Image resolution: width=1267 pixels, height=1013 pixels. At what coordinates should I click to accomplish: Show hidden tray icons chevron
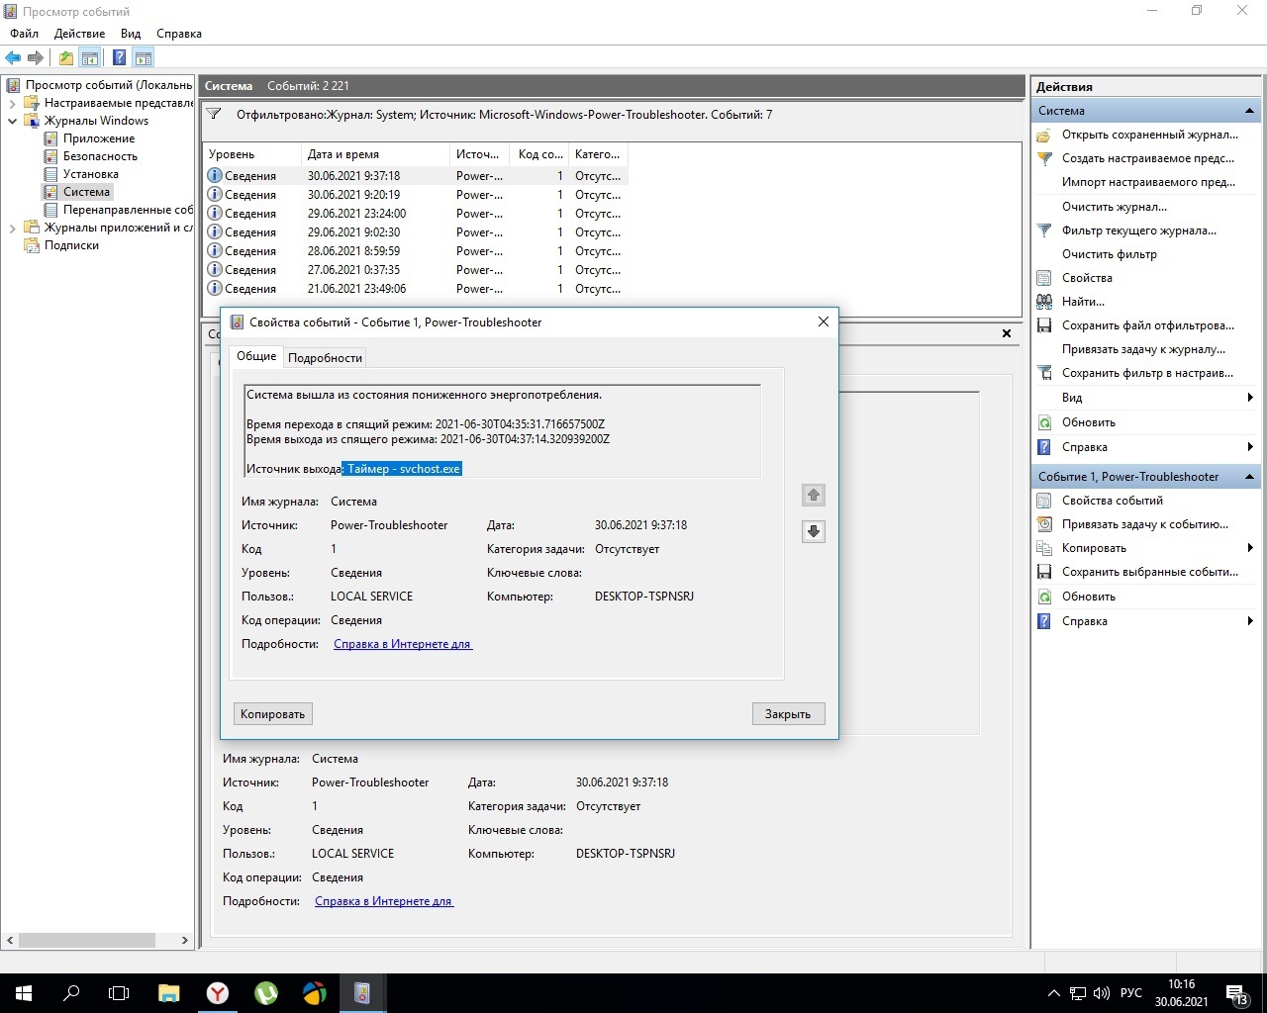(x=1053, y=993)
